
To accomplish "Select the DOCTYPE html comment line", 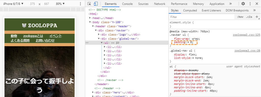I will point(105,10).
